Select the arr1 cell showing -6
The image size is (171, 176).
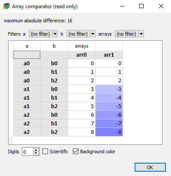point(109,115)
